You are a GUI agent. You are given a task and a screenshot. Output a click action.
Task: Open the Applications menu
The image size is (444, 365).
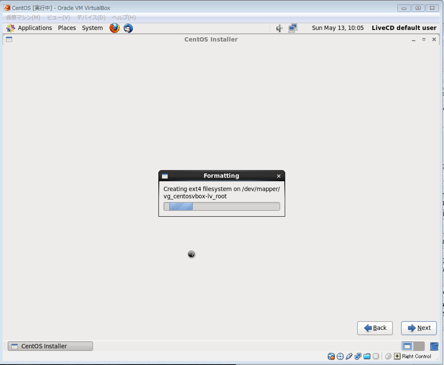click(35, 28)
